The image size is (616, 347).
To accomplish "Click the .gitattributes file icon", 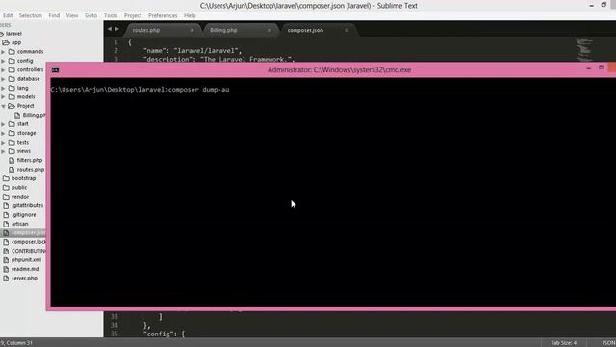I will click(x=6, y=205).
